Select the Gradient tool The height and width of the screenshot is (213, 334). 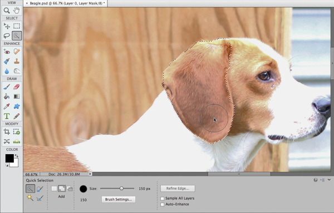17,97
